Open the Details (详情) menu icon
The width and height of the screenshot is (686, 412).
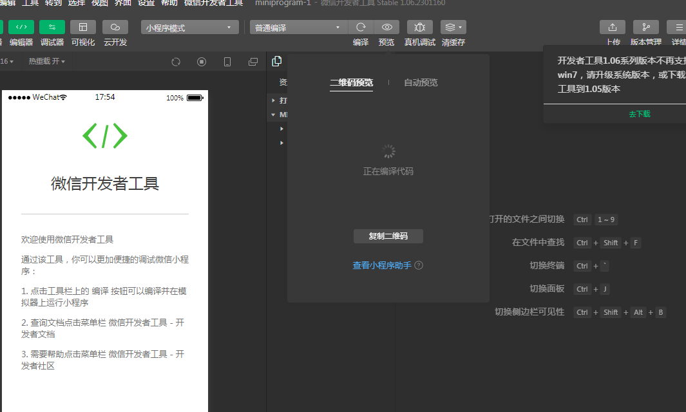677,27
